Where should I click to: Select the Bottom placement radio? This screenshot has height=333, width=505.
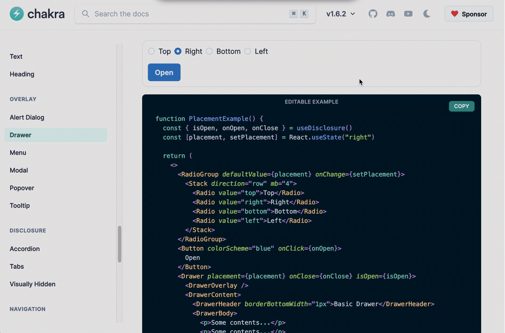click(209, 51)
